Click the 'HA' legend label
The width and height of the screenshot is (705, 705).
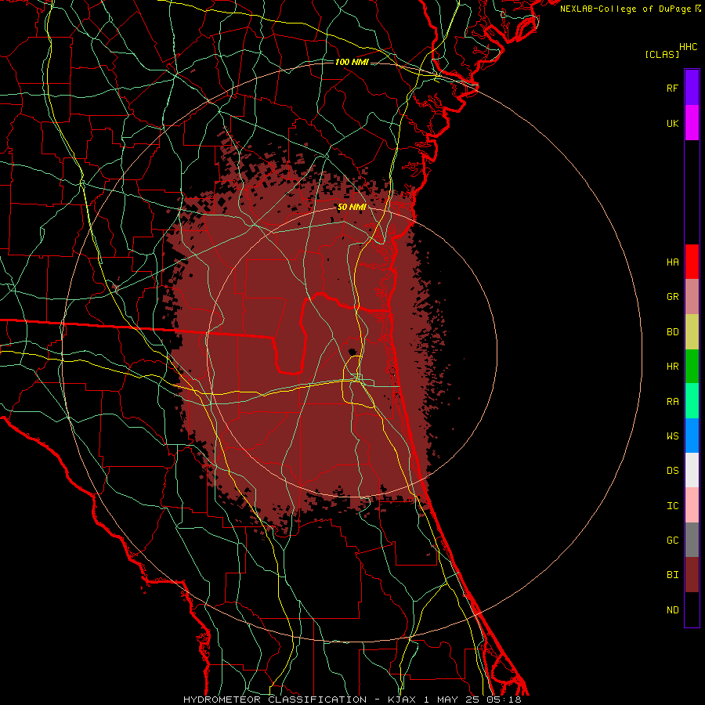tap(673, 262)
